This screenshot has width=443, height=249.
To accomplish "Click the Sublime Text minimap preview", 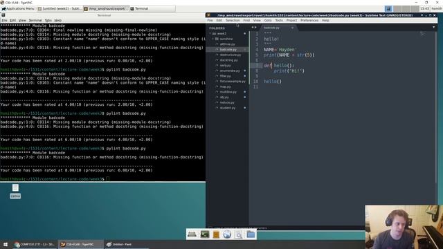I will click(x=422, y=34).
